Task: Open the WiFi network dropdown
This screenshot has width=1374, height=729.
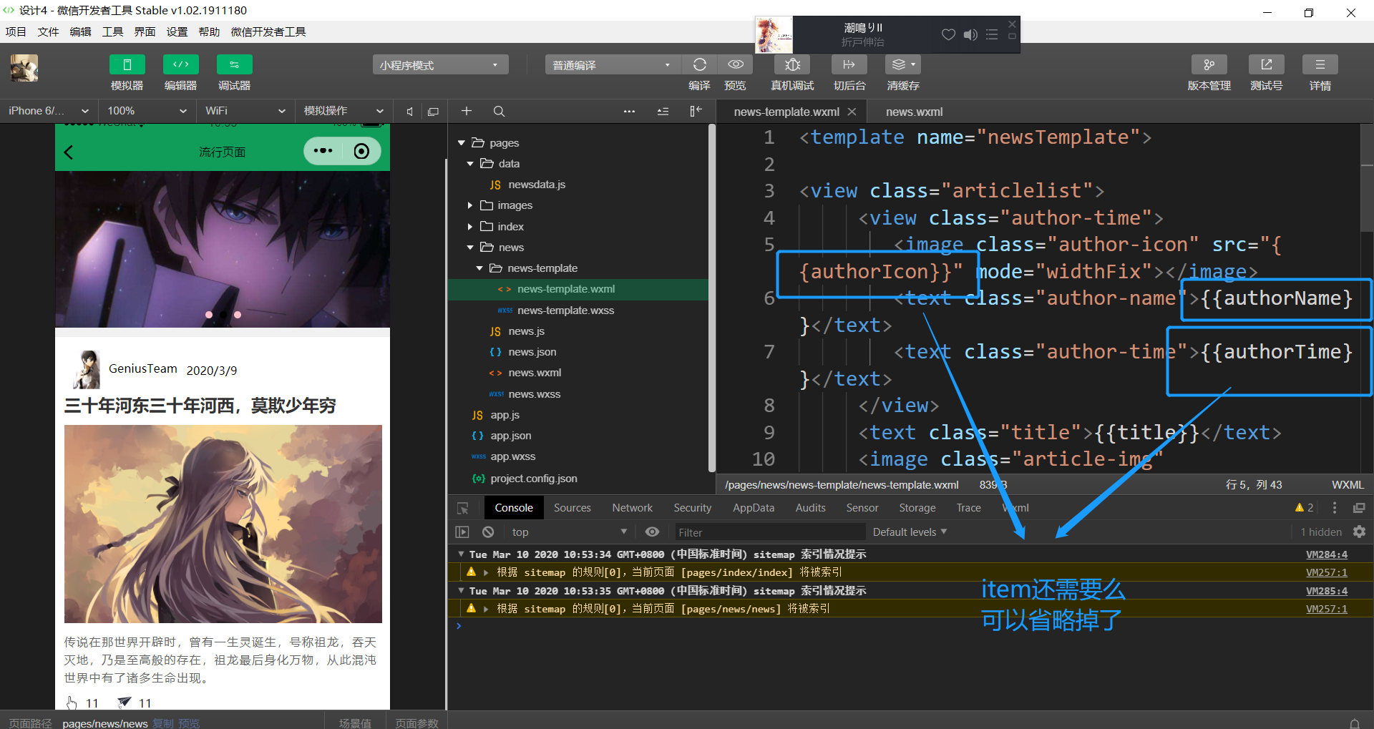Action: point(245,111)
